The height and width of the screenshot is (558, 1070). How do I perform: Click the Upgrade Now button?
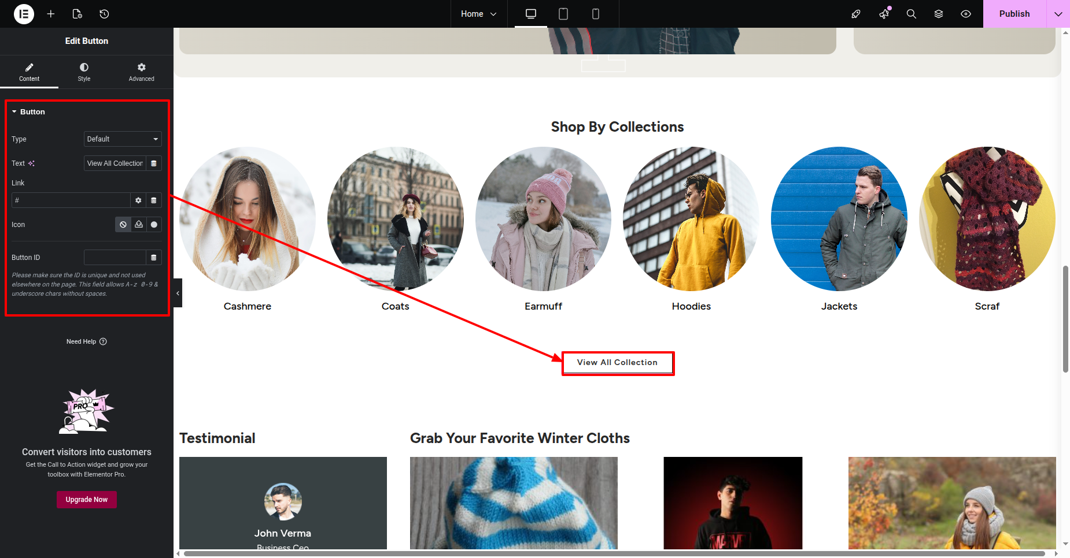click(x=87, y=500)
